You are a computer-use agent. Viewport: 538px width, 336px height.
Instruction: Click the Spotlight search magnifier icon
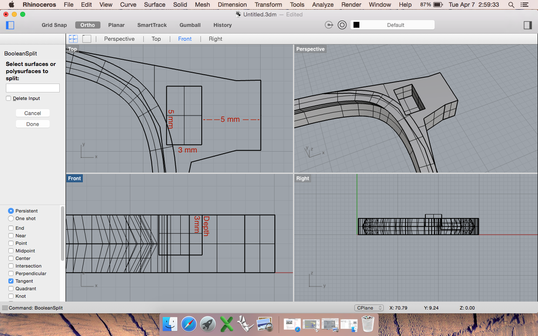point(511,5)
